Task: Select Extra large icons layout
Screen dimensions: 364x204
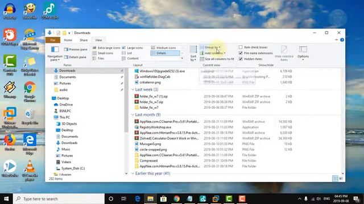Action: click(x=106, y=48)
